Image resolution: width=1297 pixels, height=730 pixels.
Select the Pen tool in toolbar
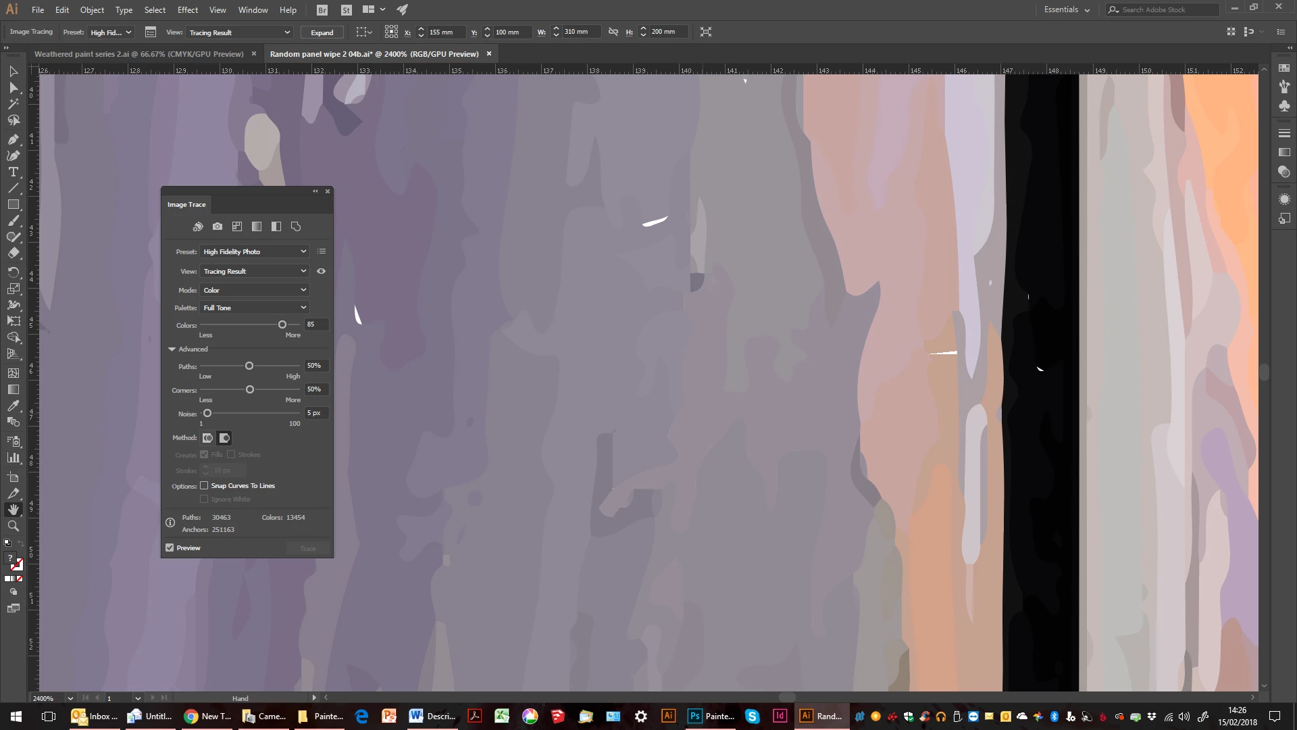pos(13,139)
